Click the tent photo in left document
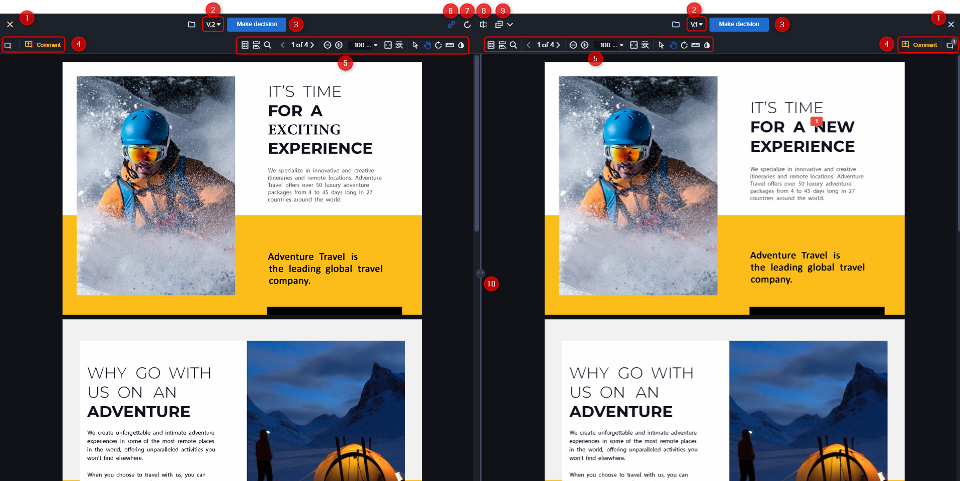This screenshot has height=481, width=960. (x=326, y=411)
